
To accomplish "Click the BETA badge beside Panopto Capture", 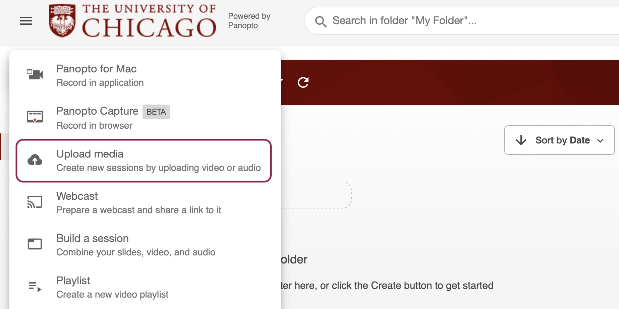I will [x=156, y=112].
